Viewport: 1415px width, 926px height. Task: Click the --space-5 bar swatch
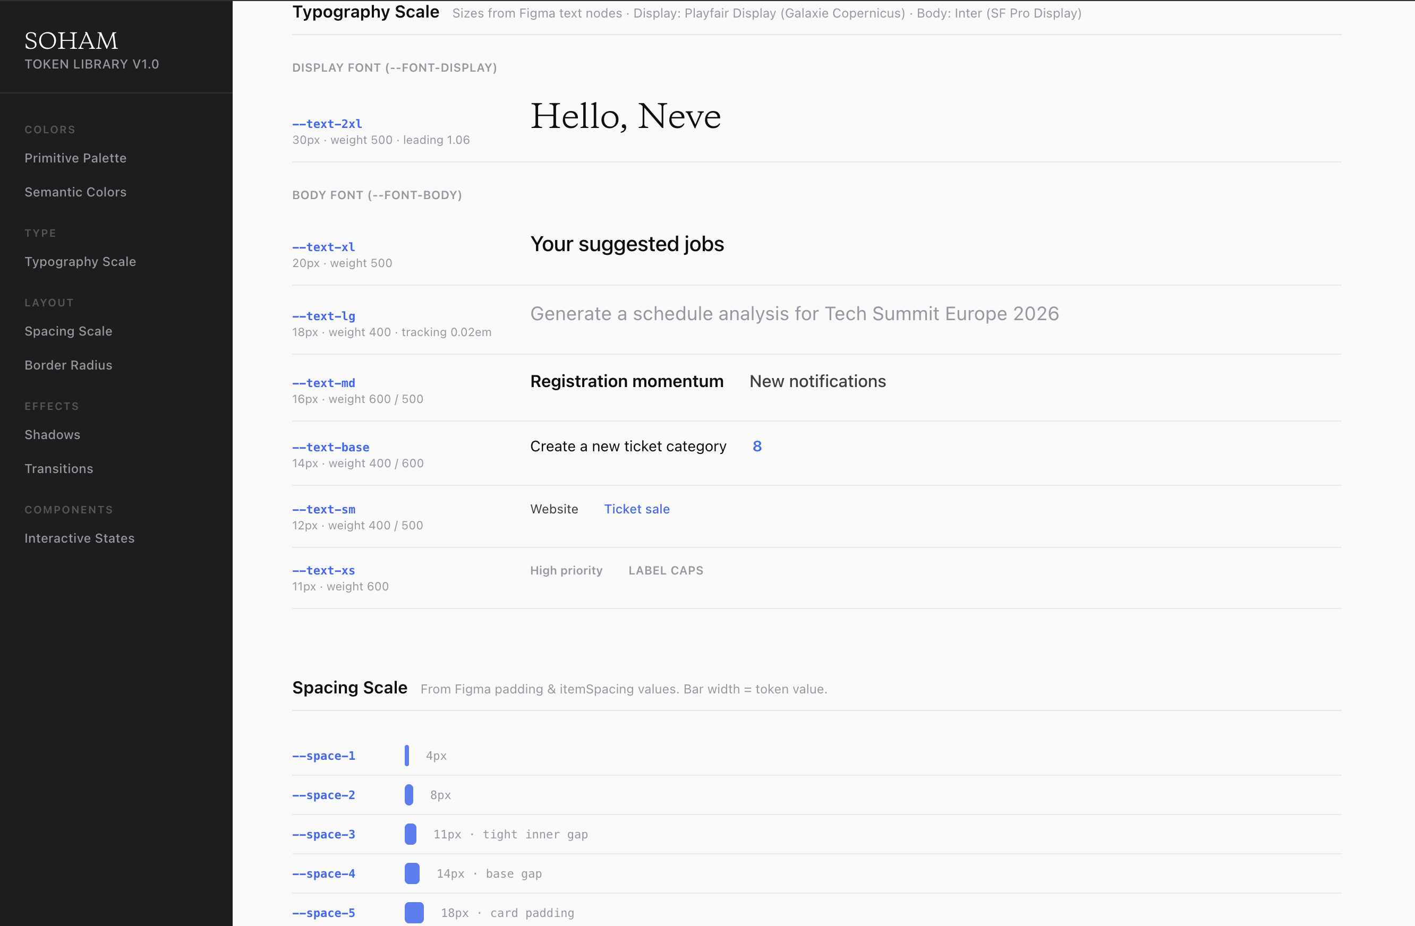(414, 912)
